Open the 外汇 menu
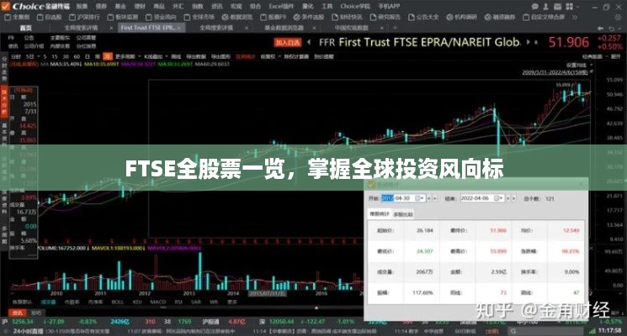Viewport: 627px width, 336px height. point(178,7)
